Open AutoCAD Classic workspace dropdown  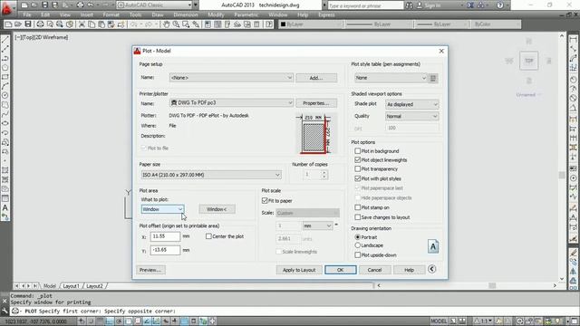click(x=155, y=5)
